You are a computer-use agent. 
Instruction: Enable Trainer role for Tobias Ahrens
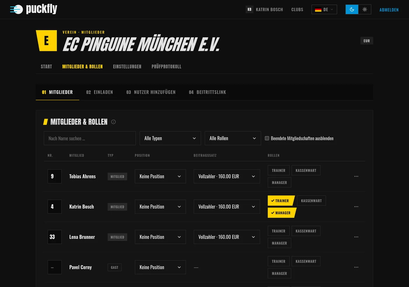279,170
